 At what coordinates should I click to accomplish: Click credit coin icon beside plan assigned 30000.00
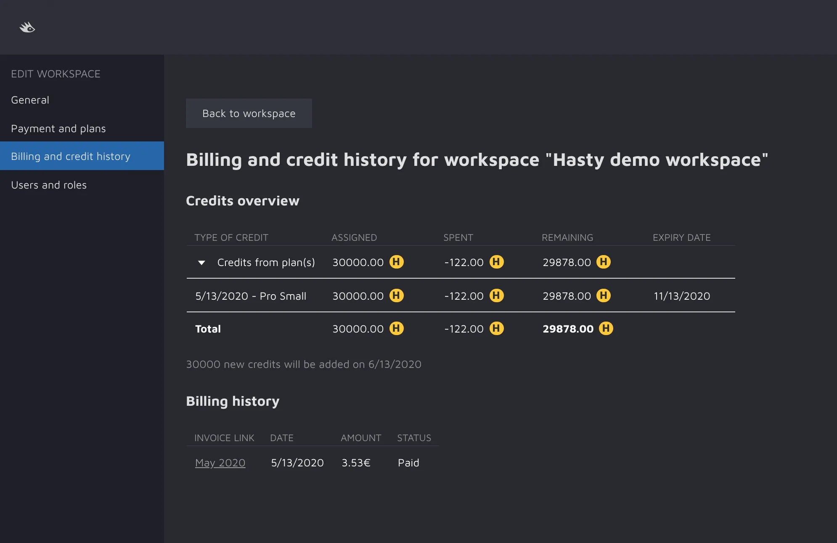pyautogui.click(x=396, y=262)
